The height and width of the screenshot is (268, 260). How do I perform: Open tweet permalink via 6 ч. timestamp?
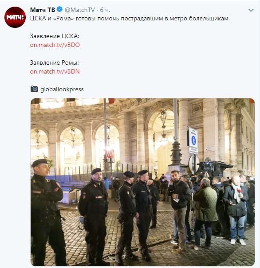pyautogui.click(x=105, y=10)
